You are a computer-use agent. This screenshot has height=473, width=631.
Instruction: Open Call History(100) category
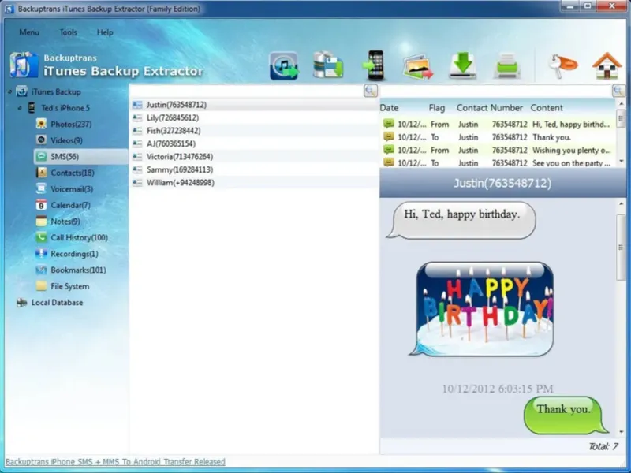[x=80, y=237]
